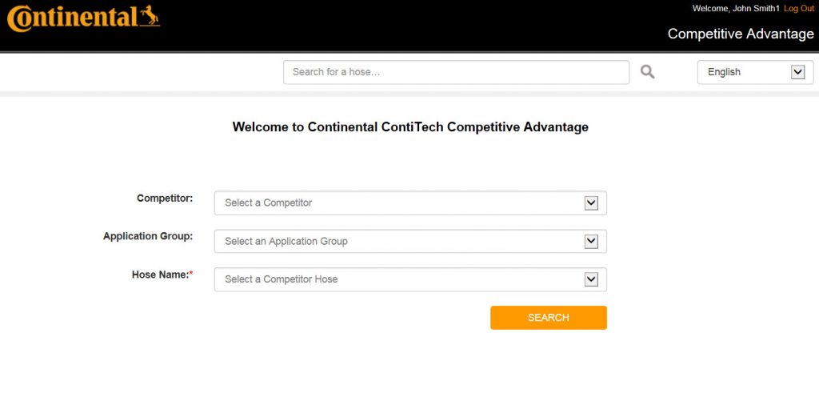Click the arrow icon on language selector
The width and height of the screenshot is (819, 401).
click(797, 72)
